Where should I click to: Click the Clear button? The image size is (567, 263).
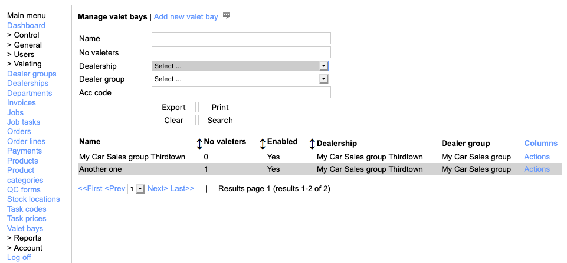(173, 120)
